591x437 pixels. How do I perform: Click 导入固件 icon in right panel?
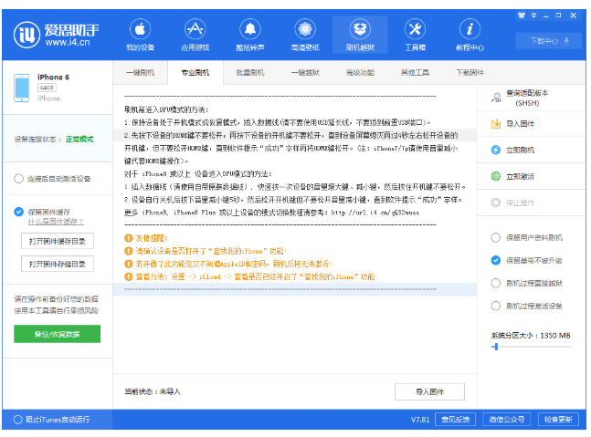(x=496, y=123)
